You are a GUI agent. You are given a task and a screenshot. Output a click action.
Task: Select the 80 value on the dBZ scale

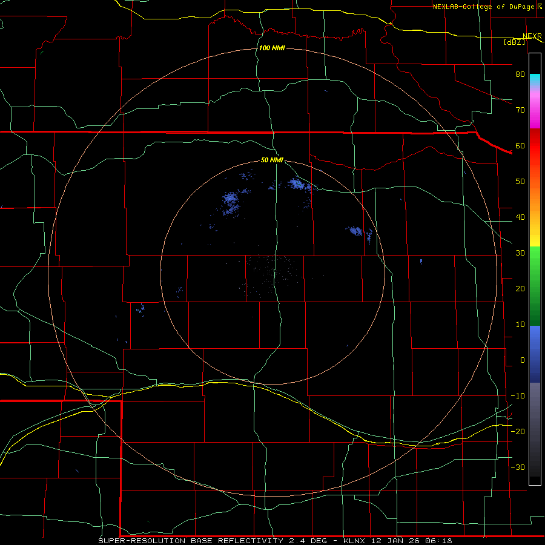(520, 74)
